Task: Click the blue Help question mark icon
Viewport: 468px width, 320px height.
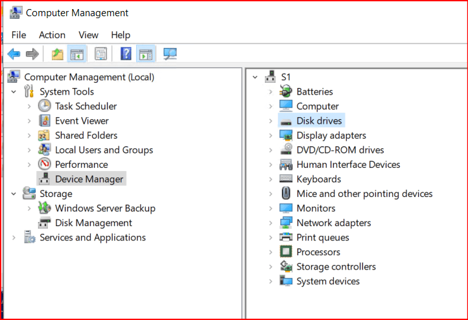Action: [x=126, y=54]
